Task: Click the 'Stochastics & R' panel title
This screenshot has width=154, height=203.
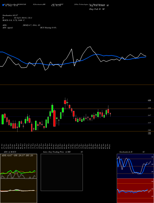Action: click(126, 152)
